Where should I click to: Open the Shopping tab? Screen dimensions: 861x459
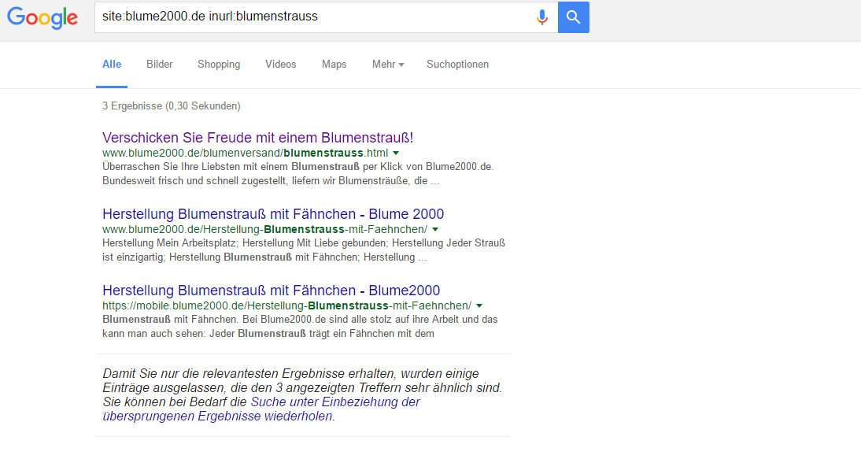click(x=219, y=65)
